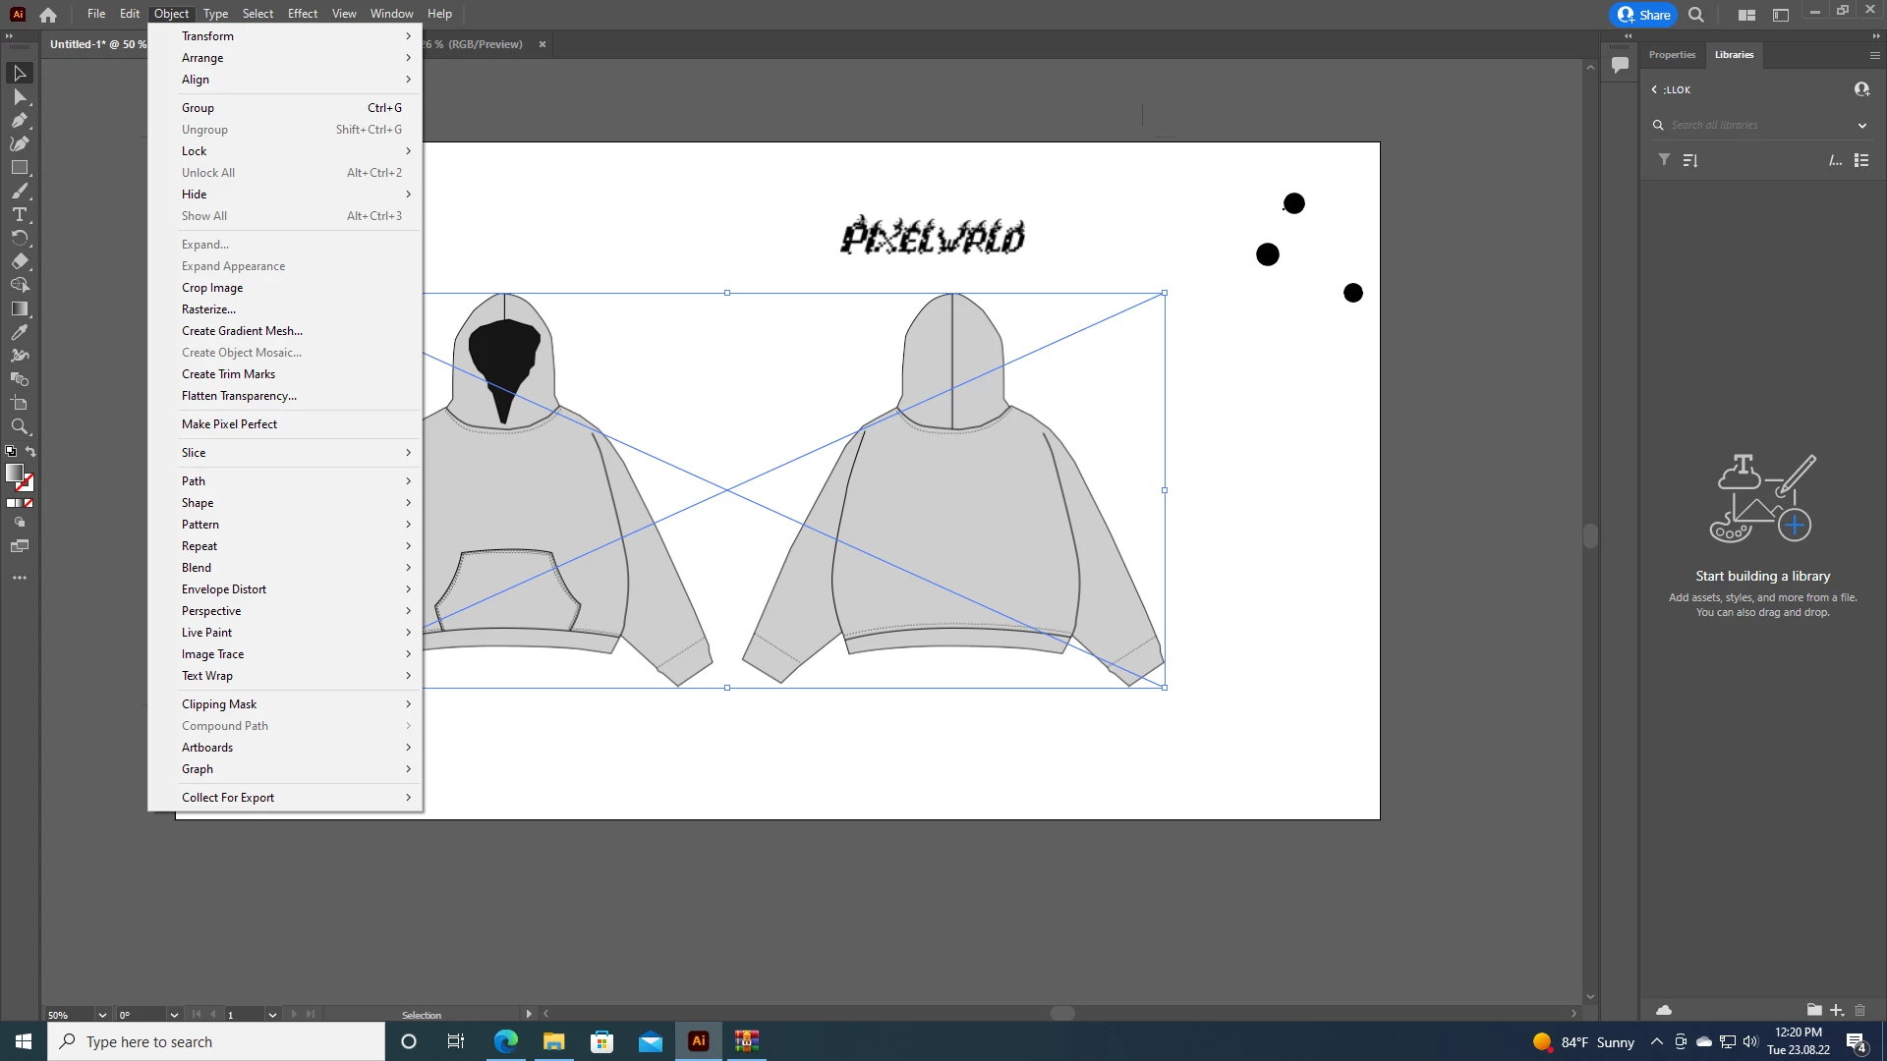Click the gradient Fill color swatch
Viewport: 1887px width, 1061px height.
pos(14,474)
